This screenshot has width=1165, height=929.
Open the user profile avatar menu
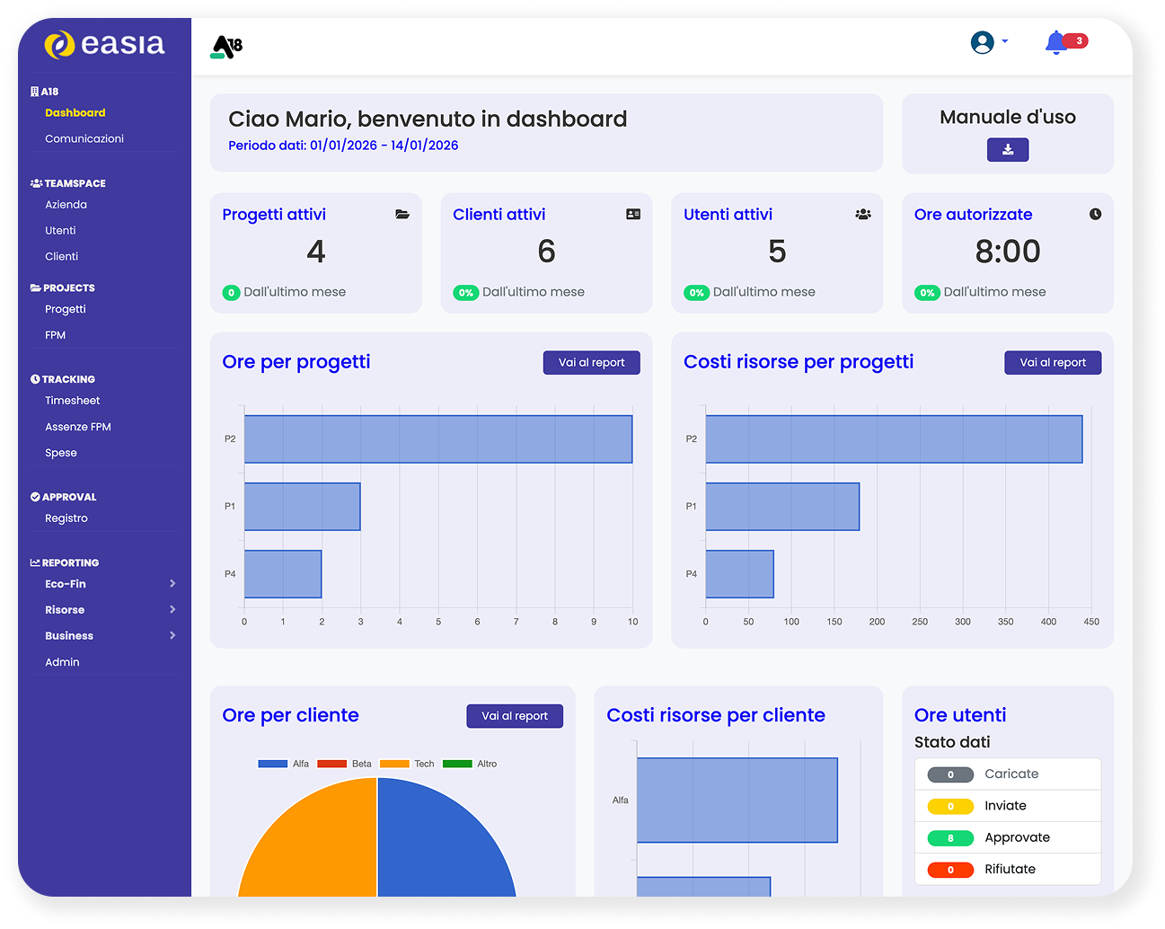click(984, 42)
